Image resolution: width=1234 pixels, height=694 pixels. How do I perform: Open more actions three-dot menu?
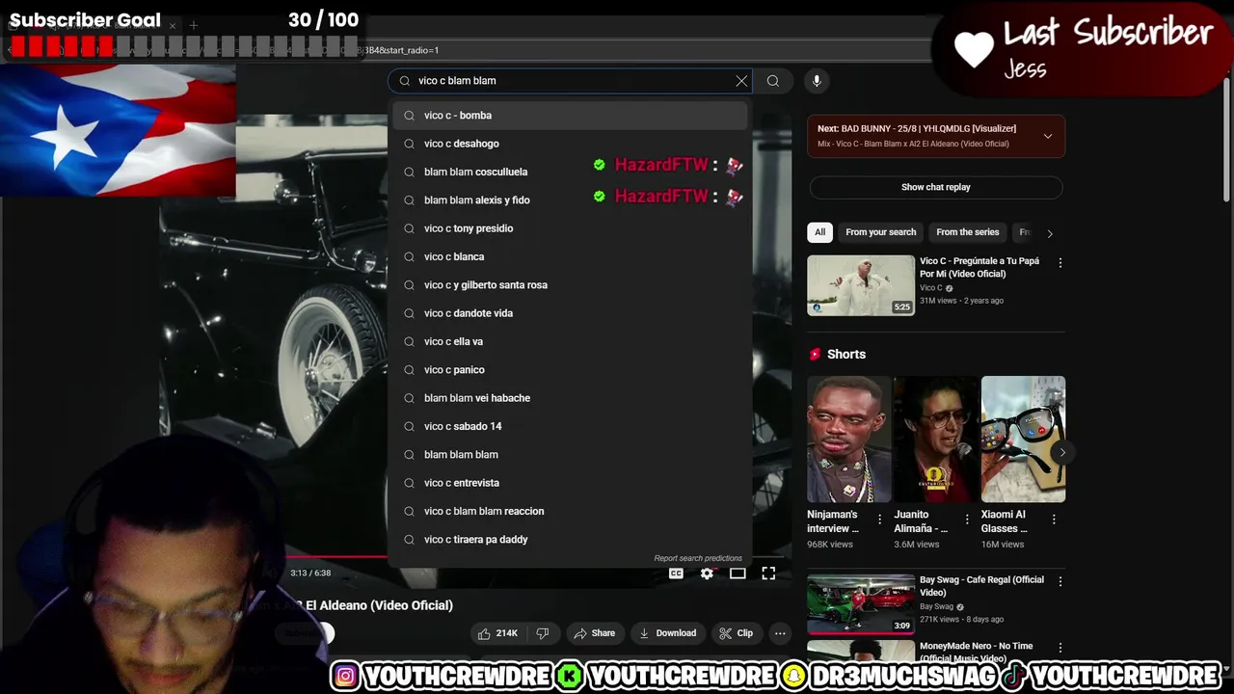point(780,633)
